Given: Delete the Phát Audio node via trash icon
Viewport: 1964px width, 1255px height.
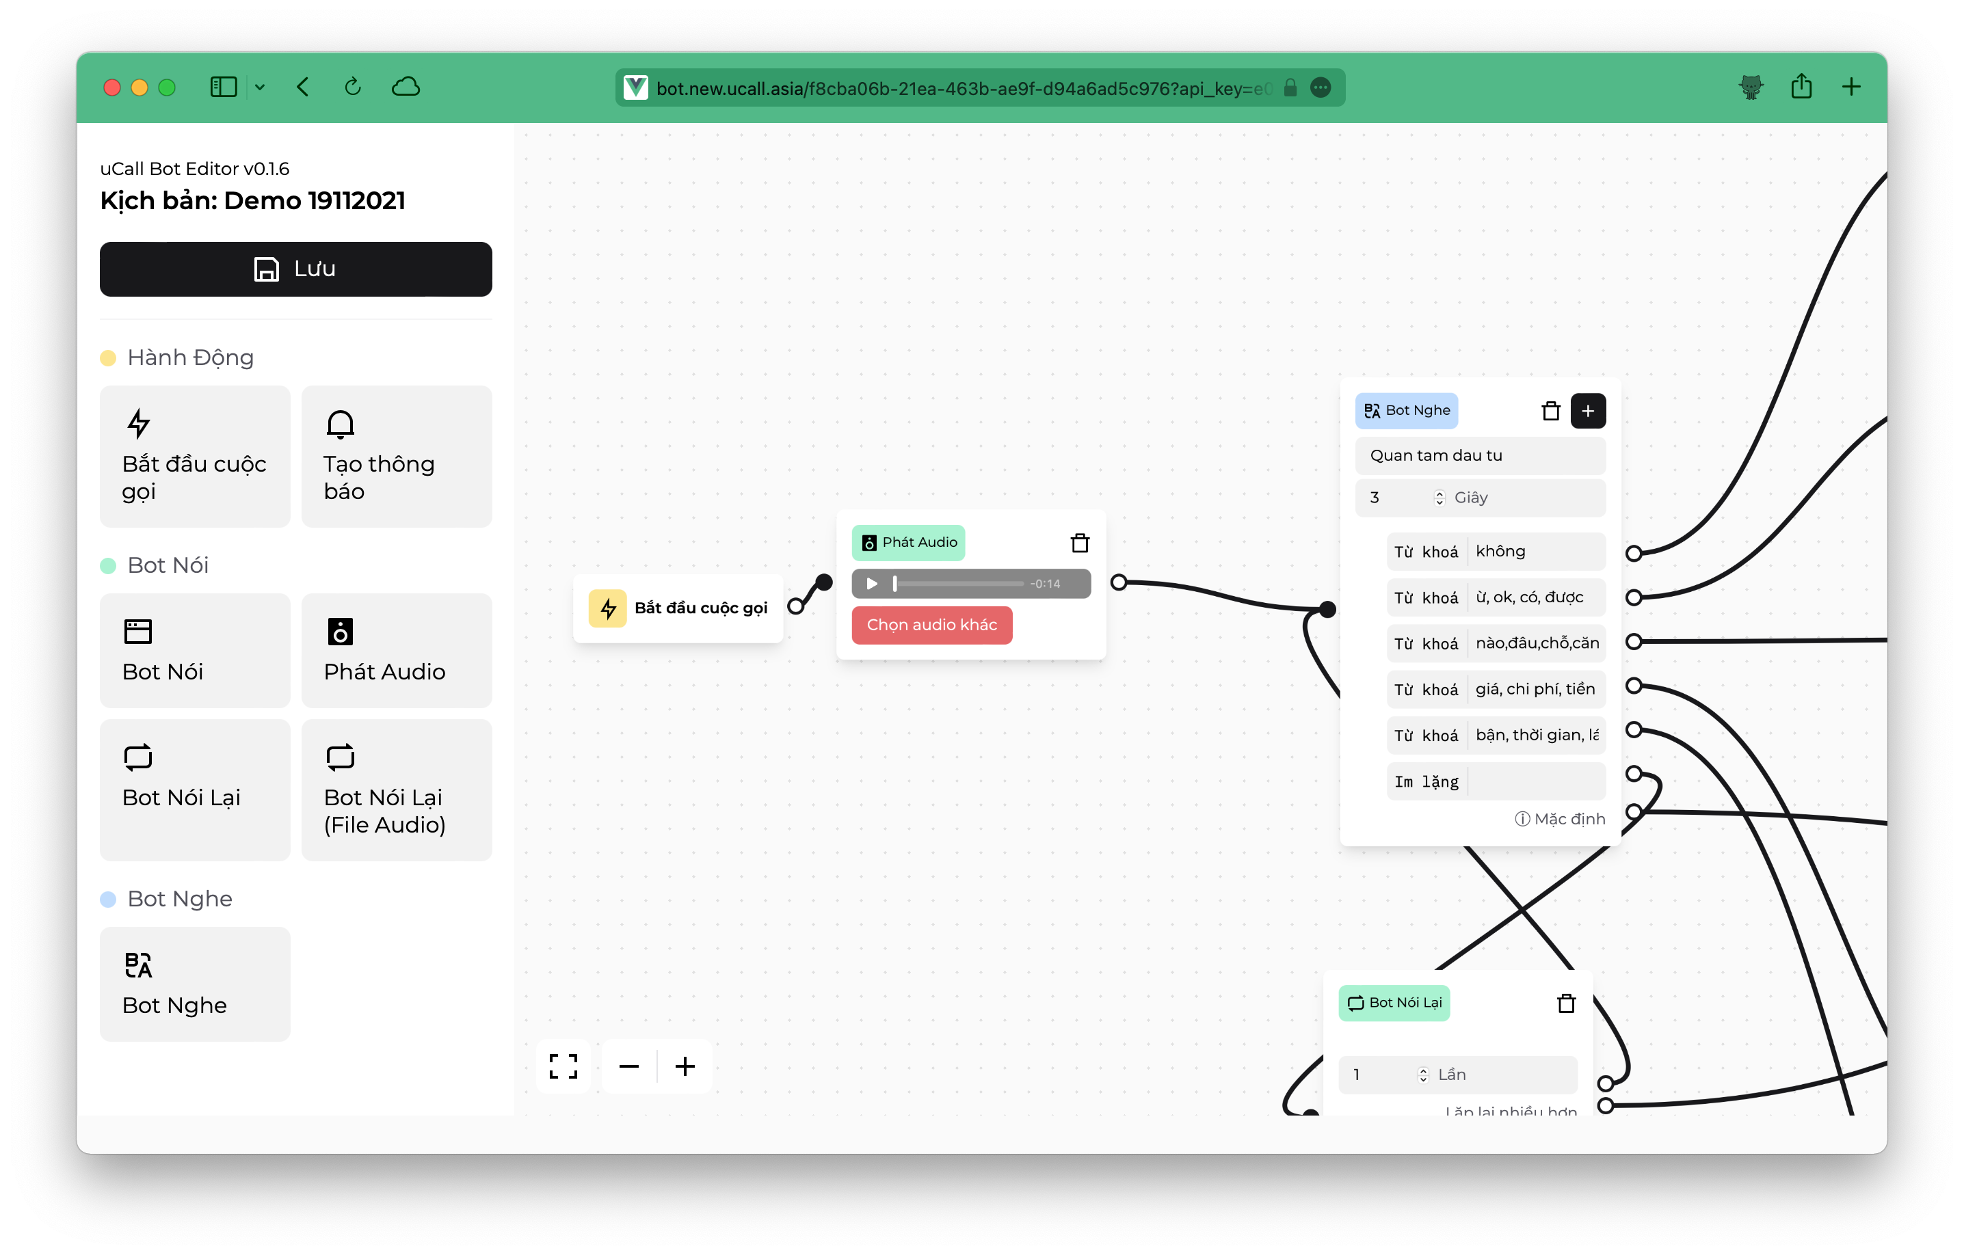Looking at the screenshot, I should point(1080,543).
